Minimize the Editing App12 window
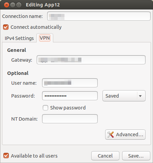The width and height of the screenshot is (153, 163). coord(13,5)
